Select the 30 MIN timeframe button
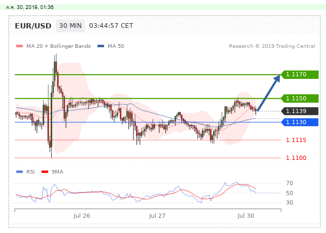 [70, 26]
